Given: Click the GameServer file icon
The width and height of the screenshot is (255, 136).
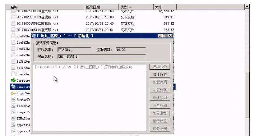Looking at the screenshot, I should coord(13,87).
